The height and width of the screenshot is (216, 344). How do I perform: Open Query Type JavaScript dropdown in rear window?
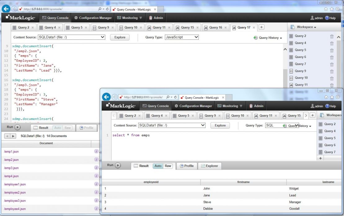point(182,37)
